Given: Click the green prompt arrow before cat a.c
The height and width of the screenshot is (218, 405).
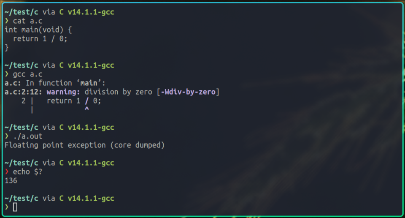Looking at the screenshot, I should [x=7, y=21].
